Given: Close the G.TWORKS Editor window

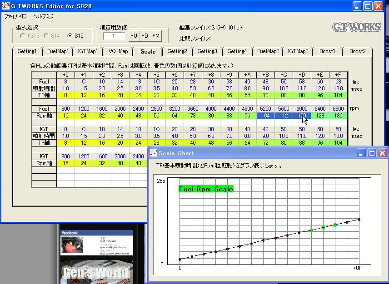Looking at the screenshot, I should 379,6.
